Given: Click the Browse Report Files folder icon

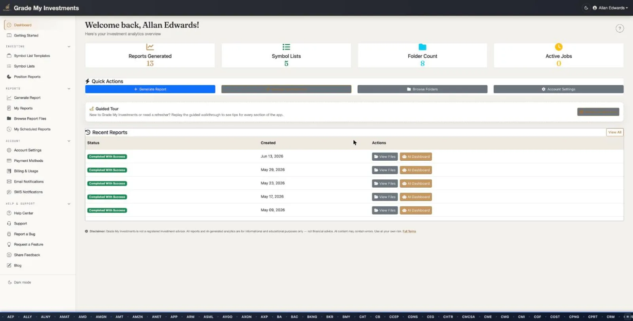Looking at the screenshot, I should point(9,119).
